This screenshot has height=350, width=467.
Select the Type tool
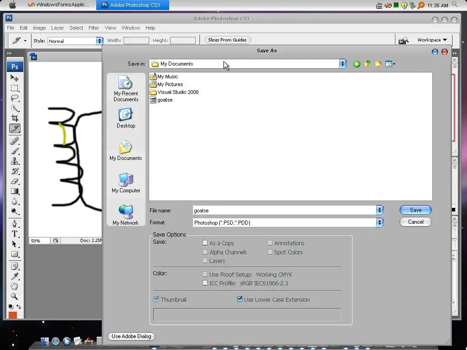pos(14,234)
